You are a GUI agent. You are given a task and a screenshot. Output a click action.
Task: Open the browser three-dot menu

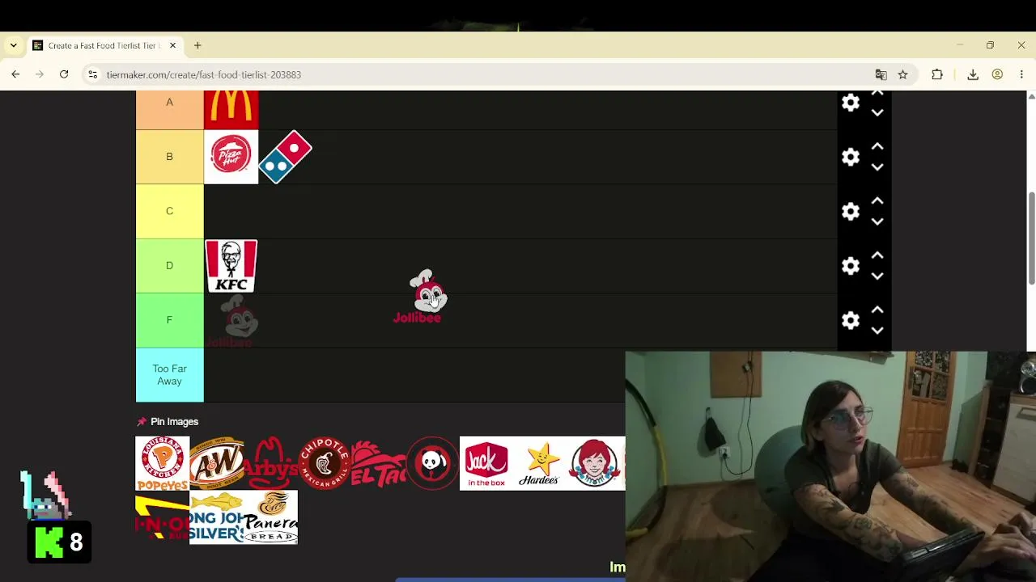tap(1021, 75)
